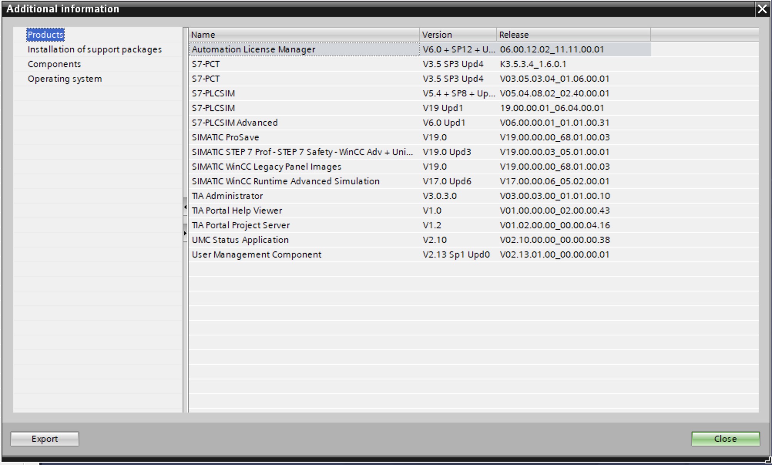Click the green Close button
772x465 pixels.
725,439
